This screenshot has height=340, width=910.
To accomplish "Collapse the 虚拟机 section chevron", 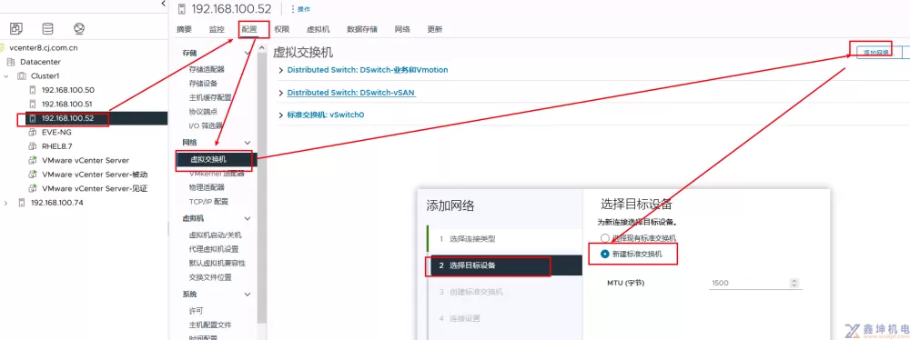I will click(x=248, y=219).
